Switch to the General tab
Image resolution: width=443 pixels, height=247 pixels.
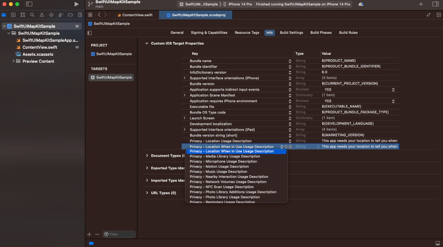[x=177, y=33]
